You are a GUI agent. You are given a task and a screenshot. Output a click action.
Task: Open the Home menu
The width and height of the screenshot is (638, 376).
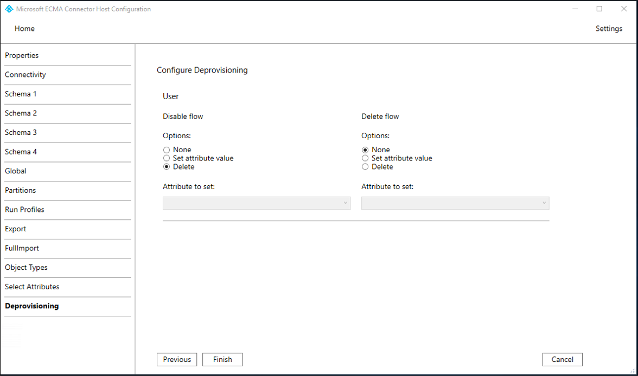tap(24, 29)
